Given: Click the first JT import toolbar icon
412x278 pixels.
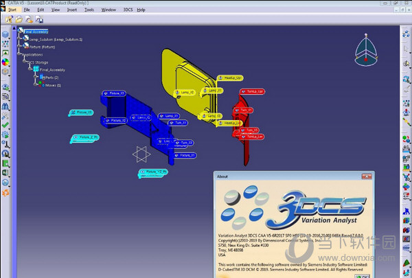Looking at the screenshot, I should [x=9, y=19].
